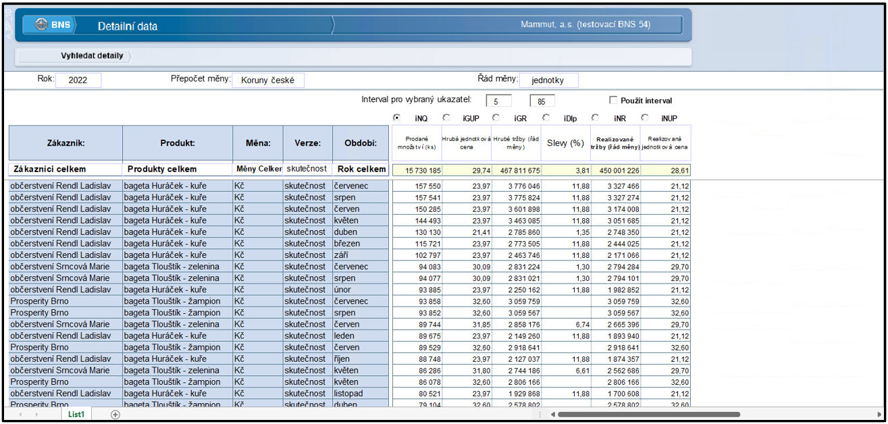
Task: Select the Produkty celkem filter cell
Action: pyautogui.click(x=178, y=169)
